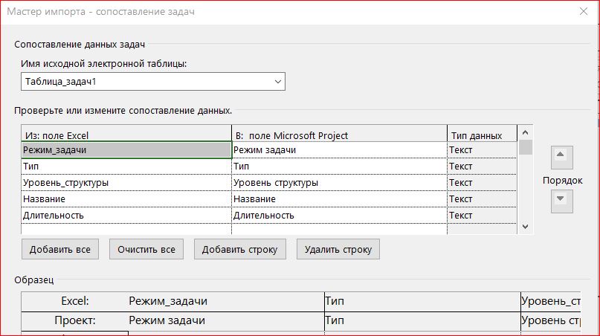Close the import wizard dialog
The image size is (600, 336).
[x=581, y=11]
